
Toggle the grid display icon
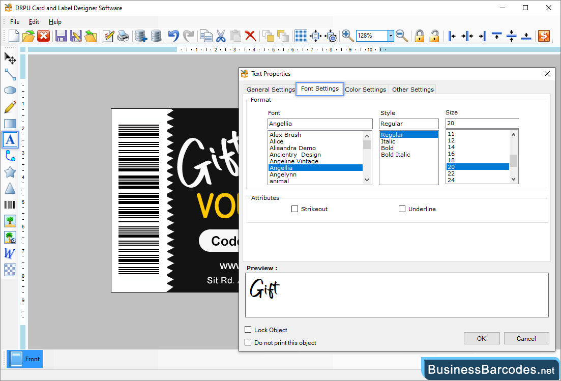point(301,36)
